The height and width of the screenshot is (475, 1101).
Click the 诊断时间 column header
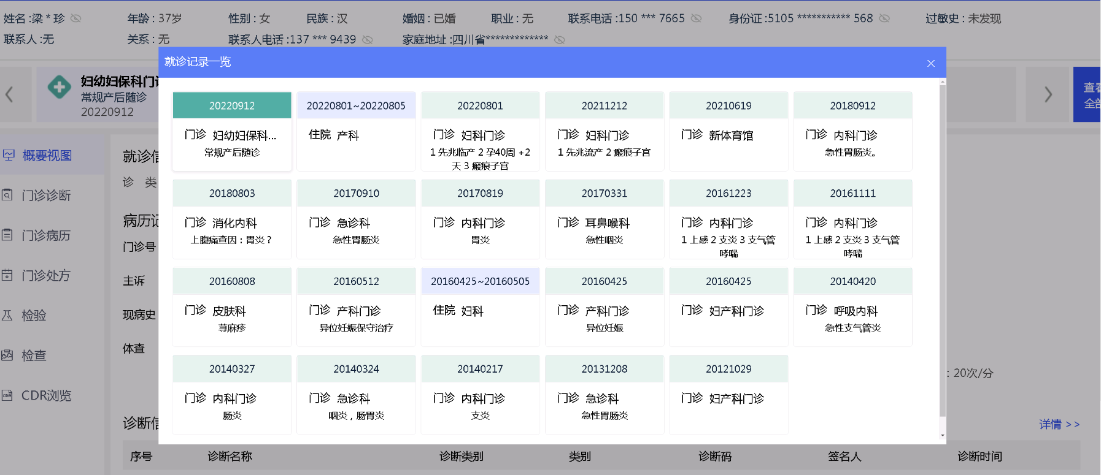(x=979, y=456)
